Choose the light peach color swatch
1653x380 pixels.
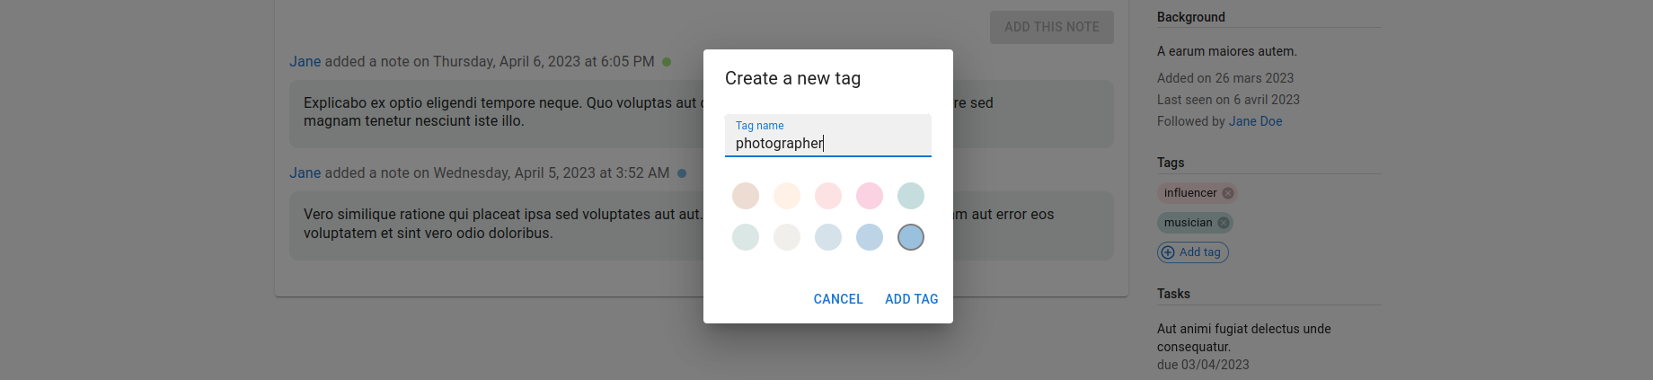[787, 196]
